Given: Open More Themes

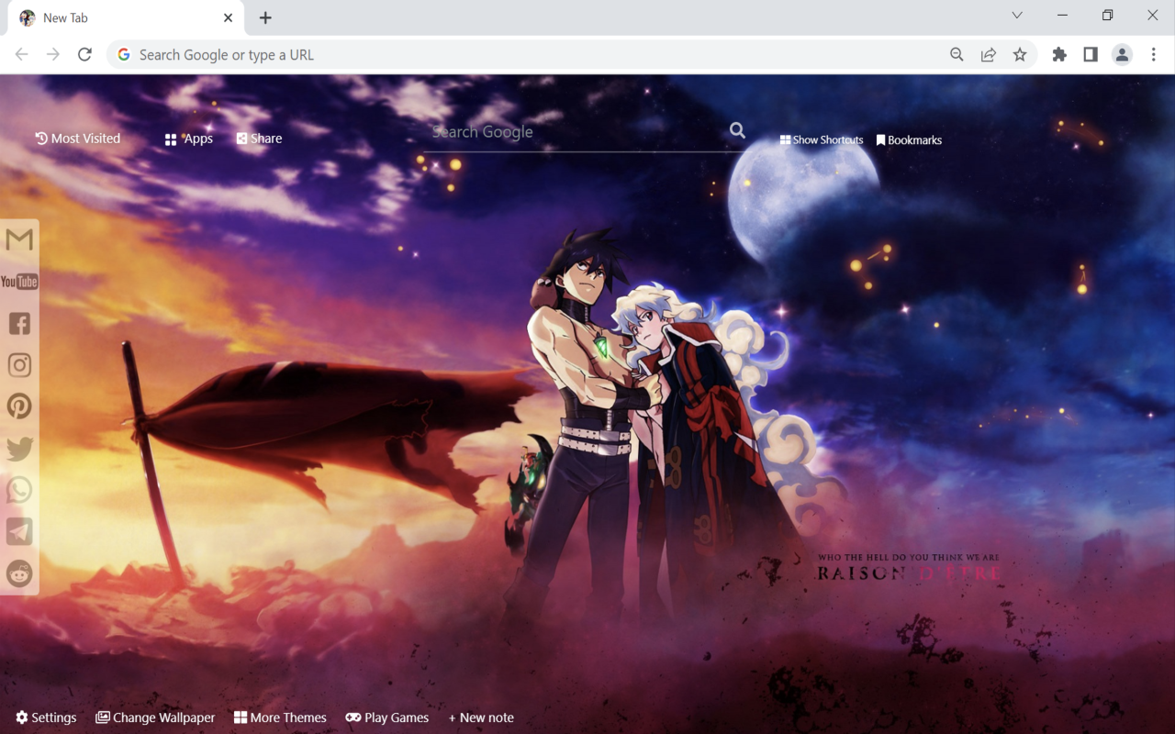Looking at the screenshot, I should (x=280, y=717).
